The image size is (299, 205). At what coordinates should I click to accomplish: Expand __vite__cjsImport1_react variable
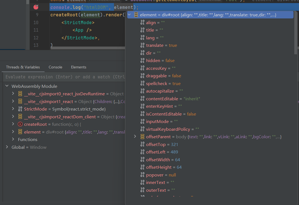(13, 101)
